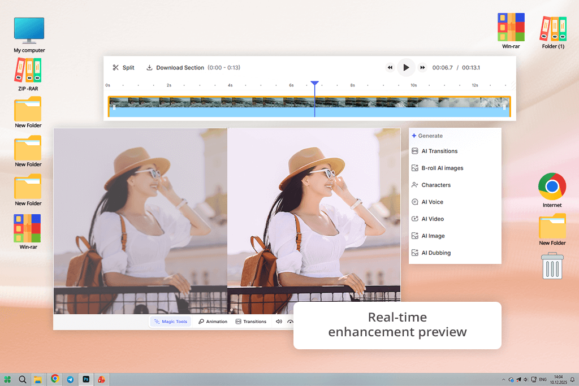This screenshot has width=579, height=386.
Task: Select the video clip strip in timeline
Action: (309, 107)
